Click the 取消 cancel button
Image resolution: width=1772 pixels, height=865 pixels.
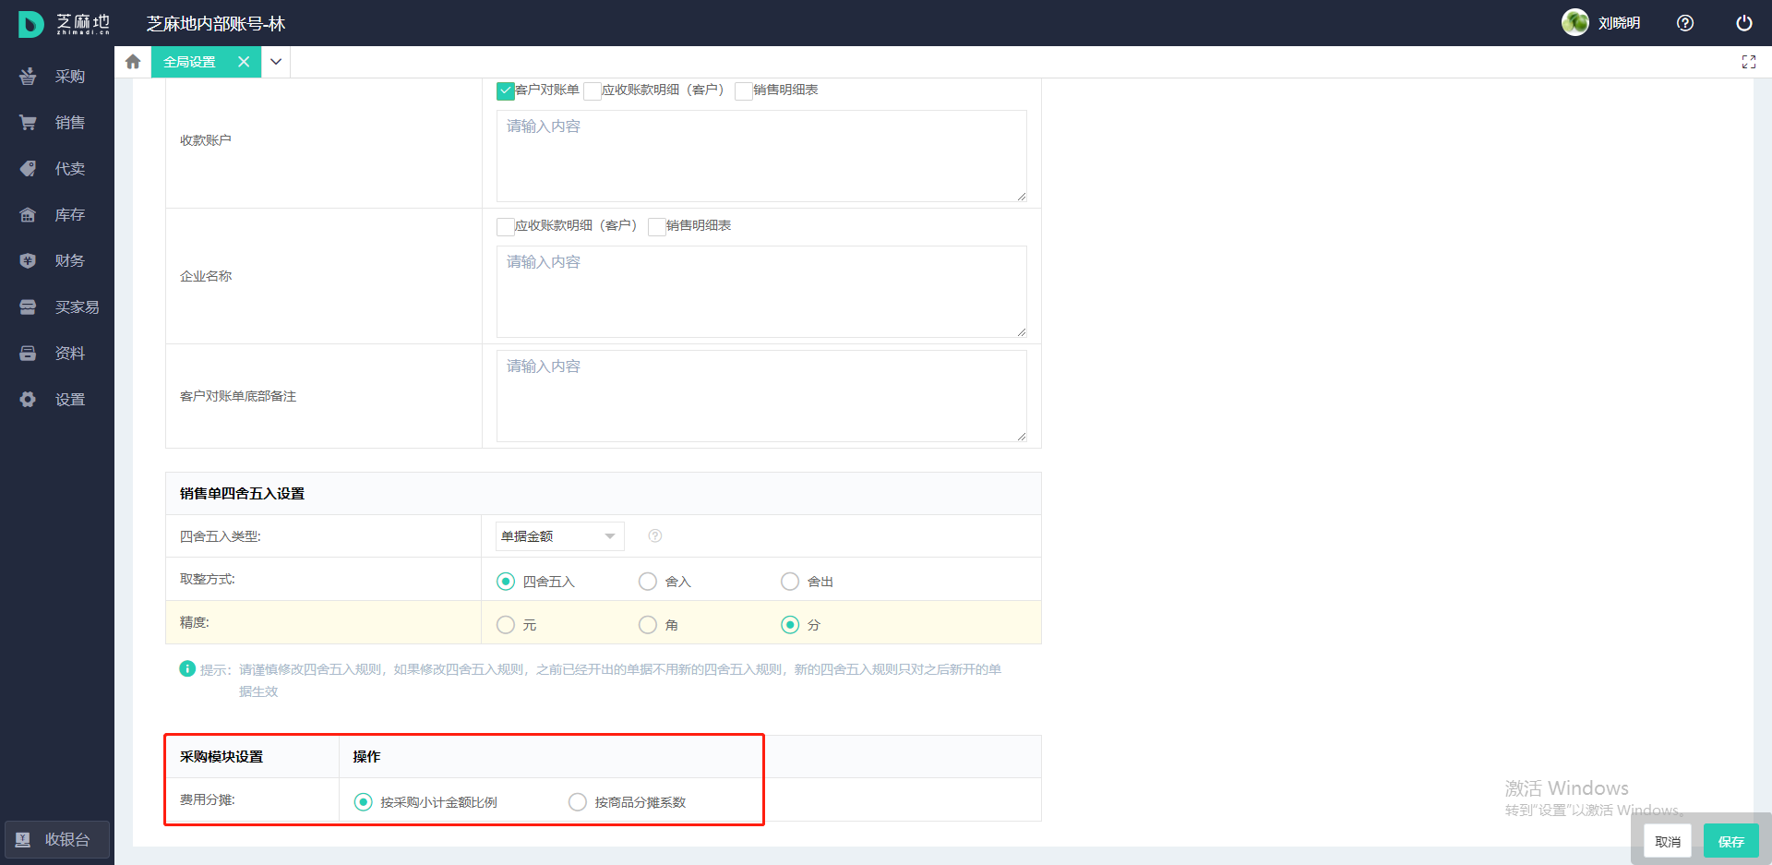pyautogui.click(x=1668, y=841)
